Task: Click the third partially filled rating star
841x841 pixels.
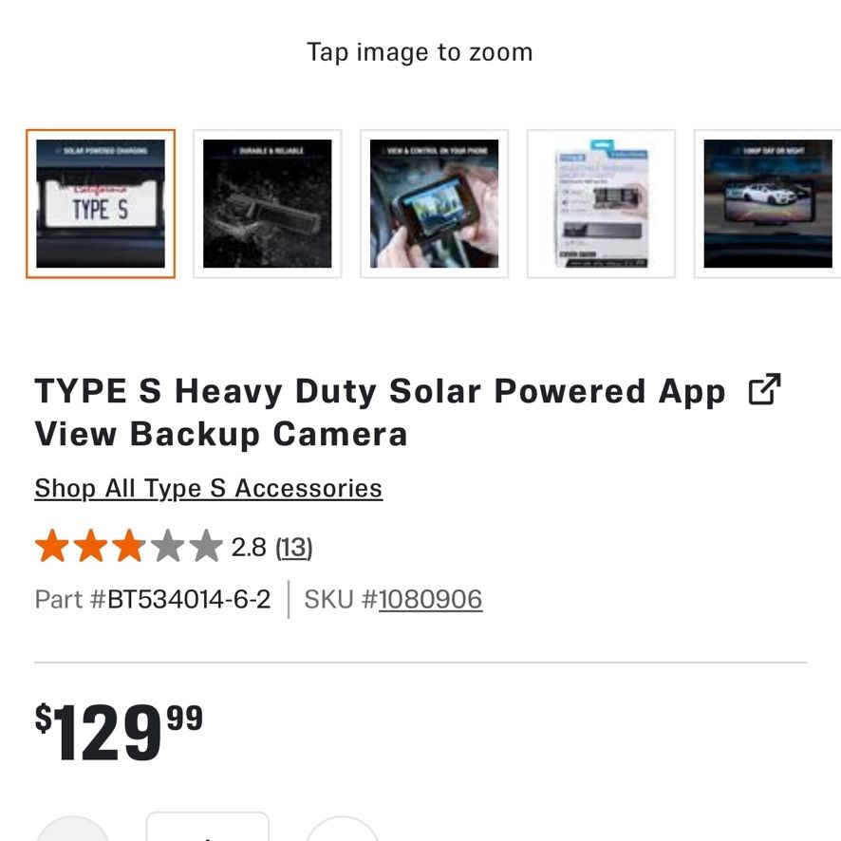Action: click(129, 546)
